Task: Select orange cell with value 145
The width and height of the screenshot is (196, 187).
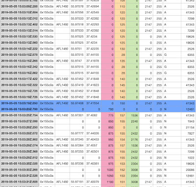Action: 121,85
